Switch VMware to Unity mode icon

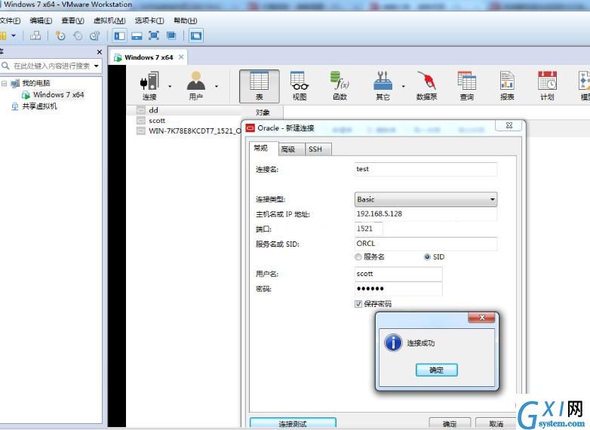point(171,35)
